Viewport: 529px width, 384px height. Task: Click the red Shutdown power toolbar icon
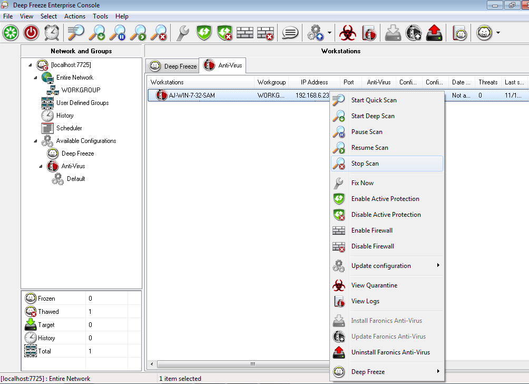click(32, 33)
